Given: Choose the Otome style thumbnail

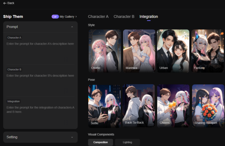Looking at the screenshot, I should click(105, 51).
